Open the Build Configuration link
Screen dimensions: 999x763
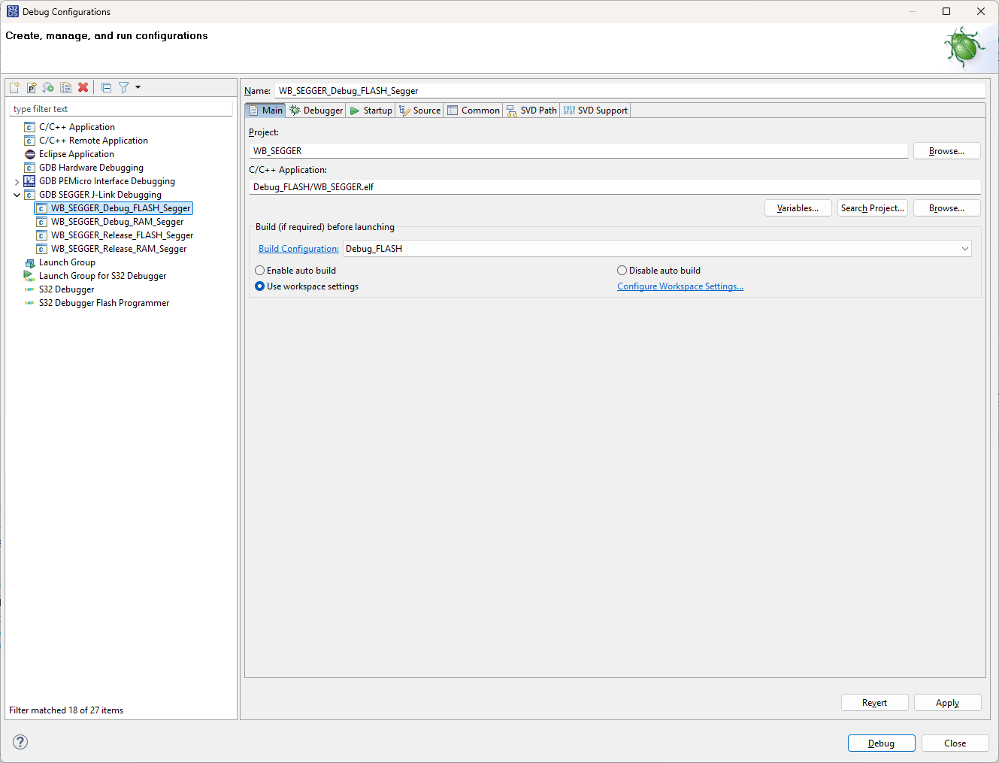click(298, 249)
